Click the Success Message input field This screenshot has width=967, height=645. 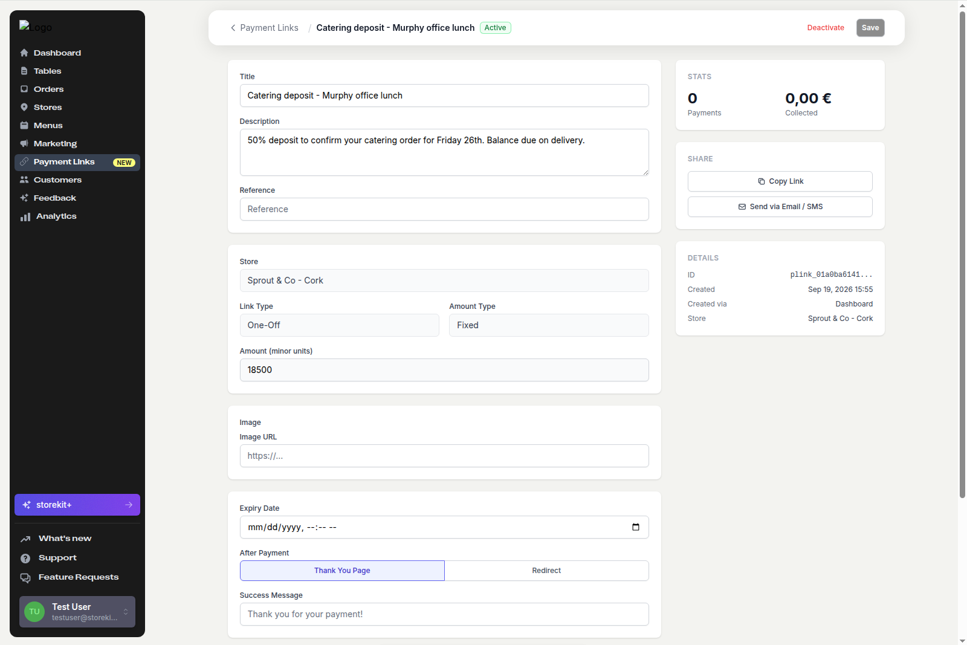tap(444, 614)
